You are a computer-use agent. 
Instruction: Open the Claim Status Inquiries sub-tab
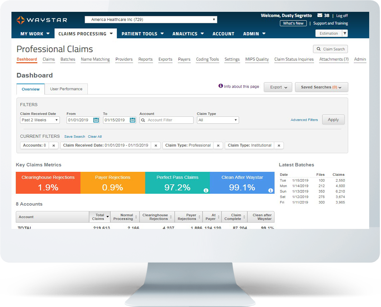(x=294, y=59)
